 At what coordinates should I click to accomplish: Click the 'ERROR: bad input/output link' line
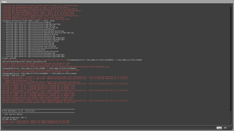coord(18,80)
